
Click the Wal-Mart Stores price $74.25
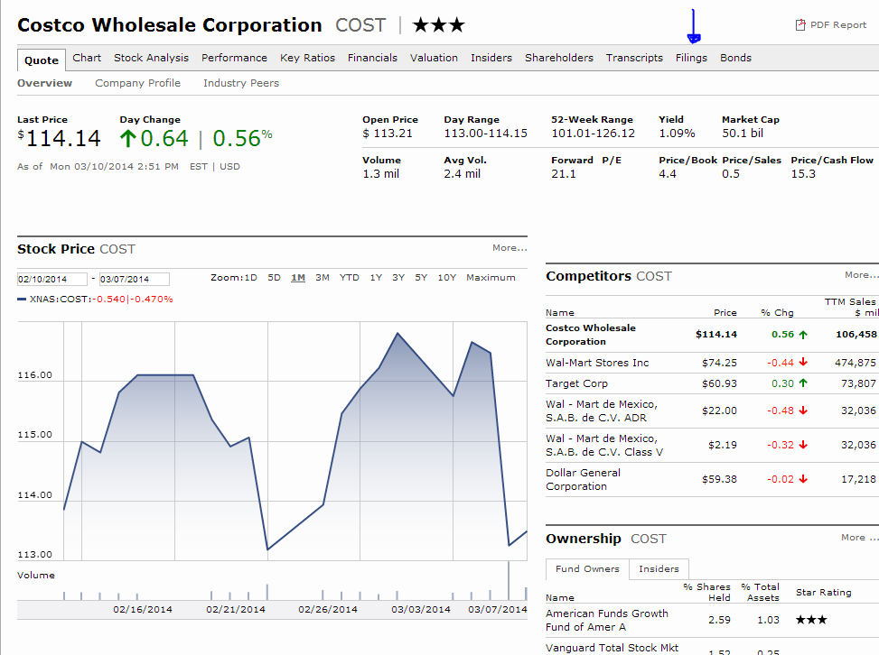tap(719, 363)
